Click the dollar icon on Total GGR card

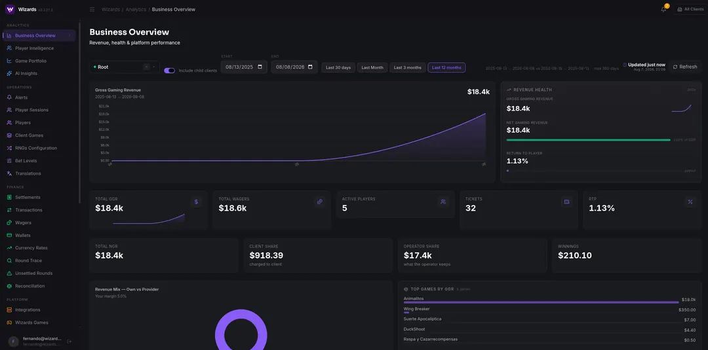pyautogui.click(x=196, y=201)
